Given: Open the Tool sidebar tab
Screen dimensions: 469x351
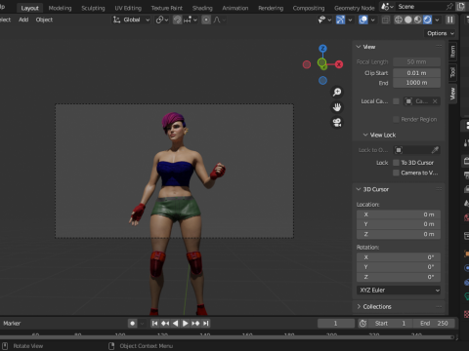Looking at the screenshot, I should tap(452, 72).
